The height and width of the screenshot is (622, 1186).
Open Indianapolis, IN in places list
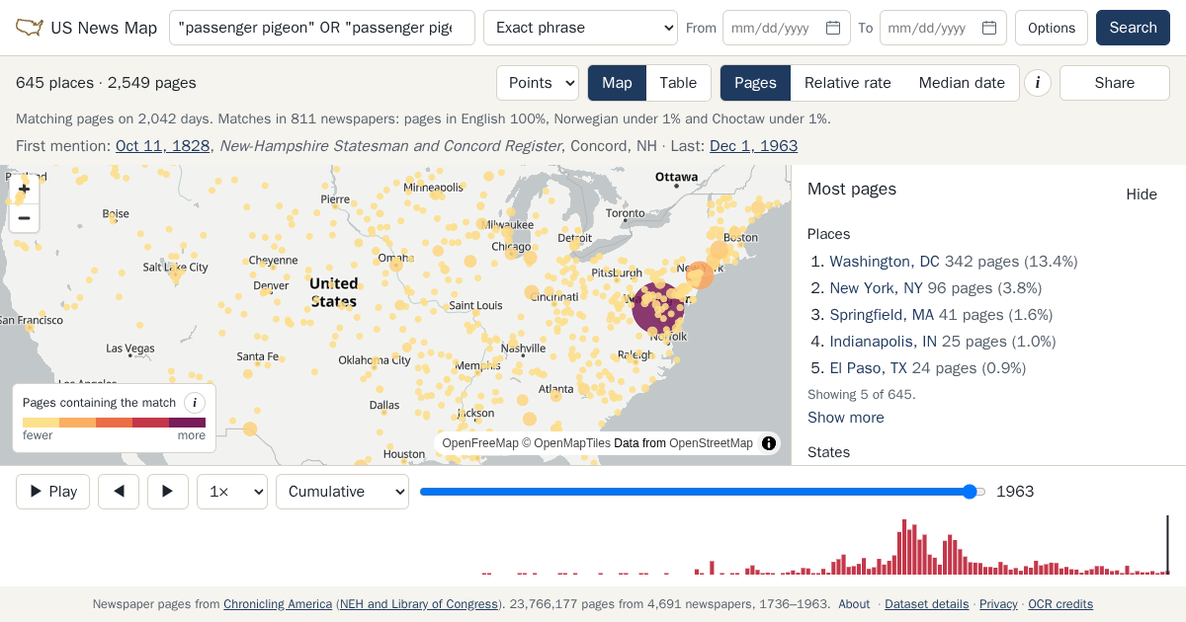(x=884, y=342)
